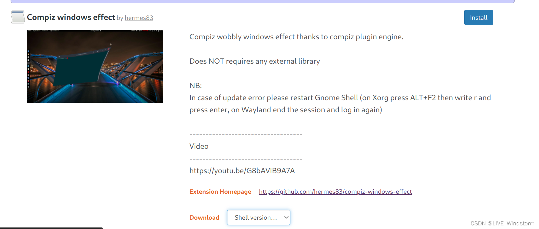Click the chevron arrow in Shell version selector
Viewport: 539px width, 229px height.
coord(286,218)
